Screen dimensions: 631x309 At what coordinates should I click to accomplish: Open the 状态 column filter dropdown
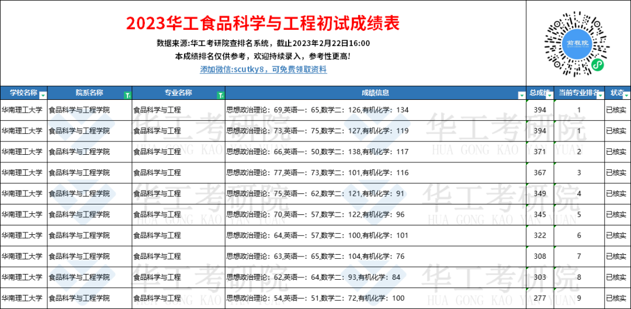(x=626, y=95)
